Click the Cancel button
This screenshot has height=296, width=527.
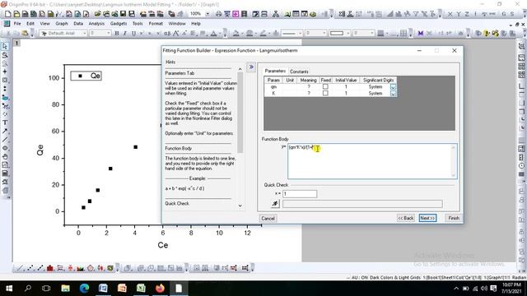point(268,219)
